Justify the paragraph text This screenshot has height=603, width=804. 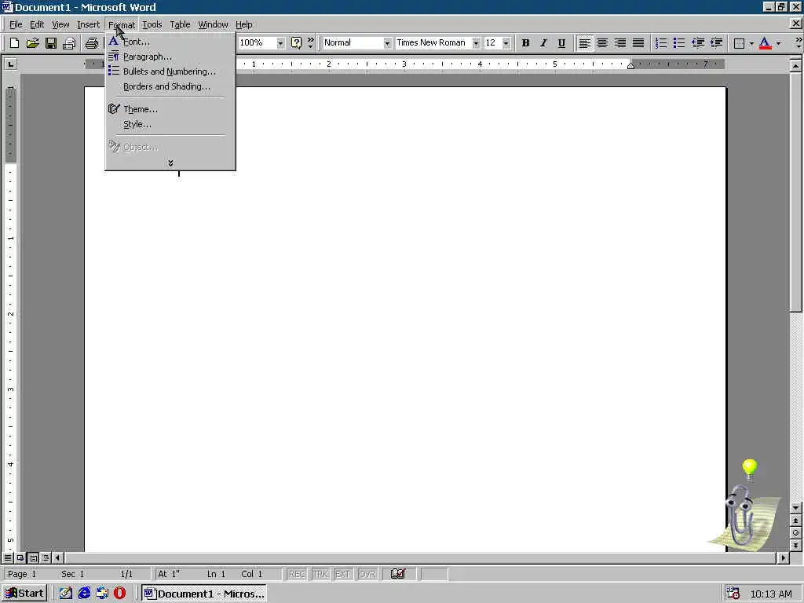638,43
